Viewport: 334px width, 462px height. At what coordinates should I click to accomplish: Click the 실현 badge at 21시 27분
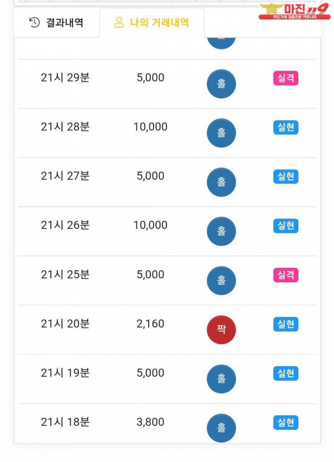(286, 176)
